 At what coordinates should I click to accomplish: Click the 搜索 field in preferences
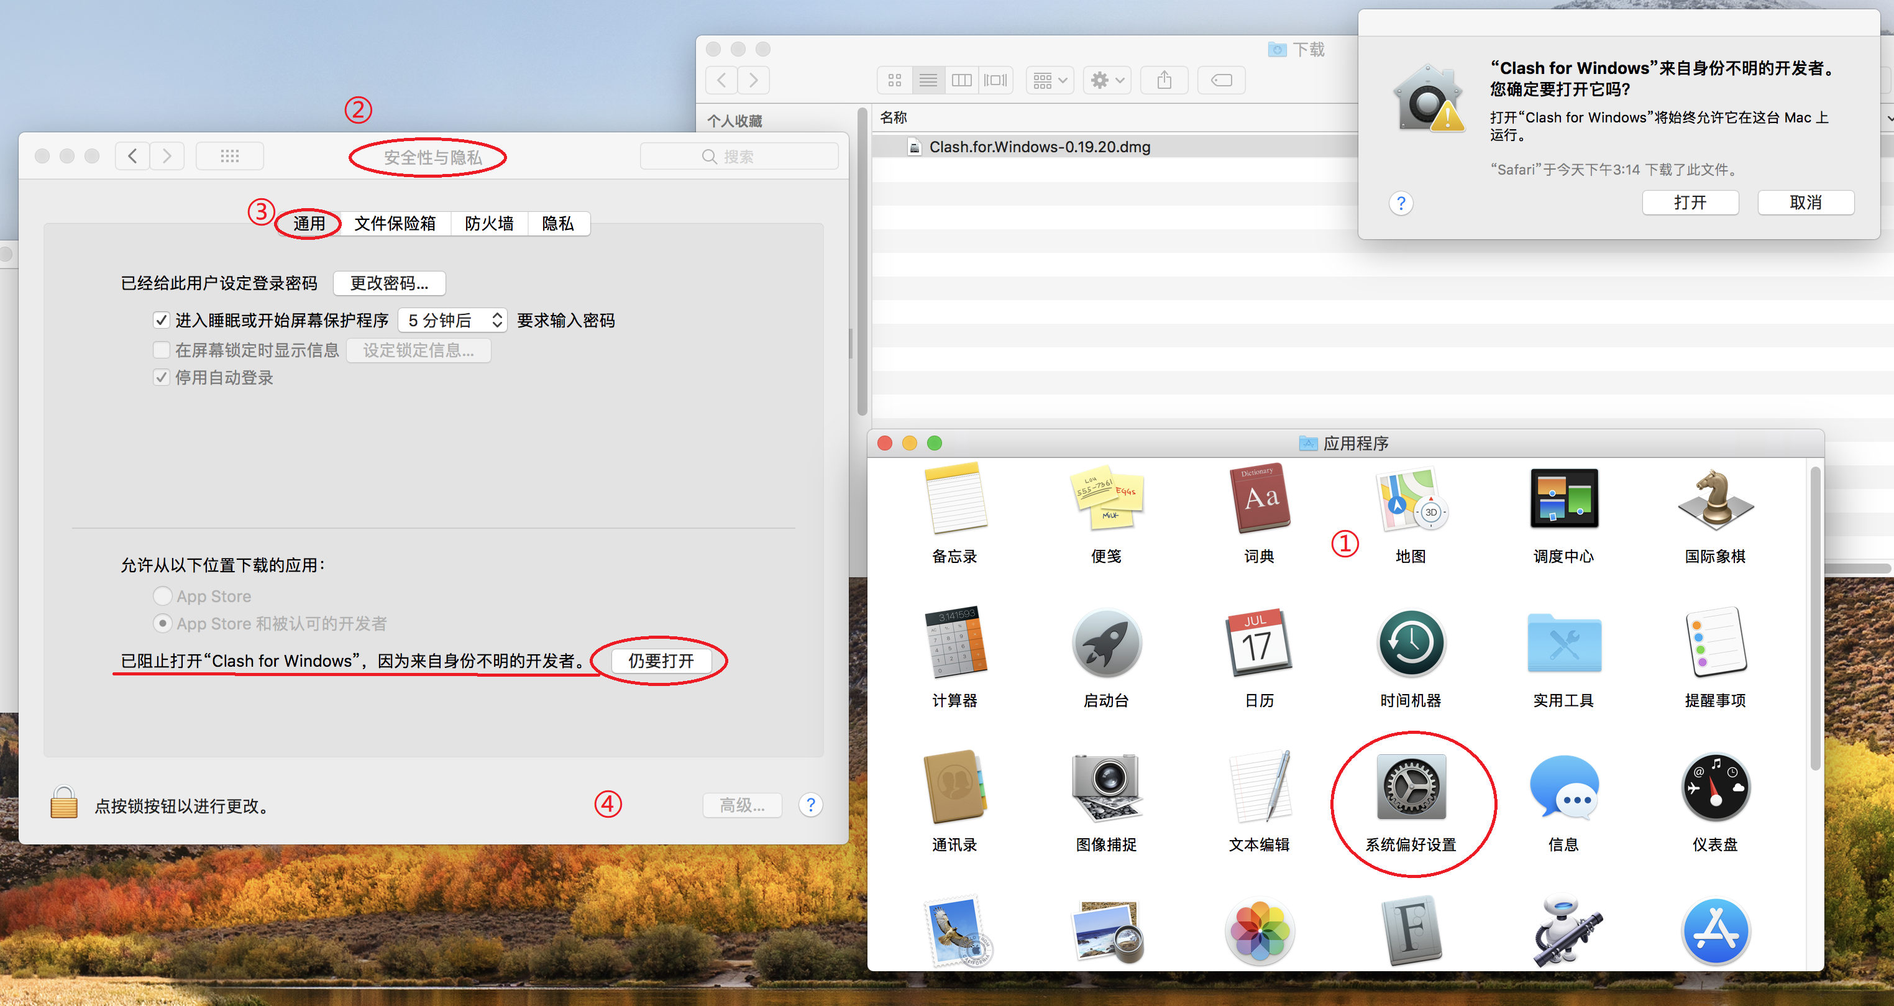click(739, 156)
